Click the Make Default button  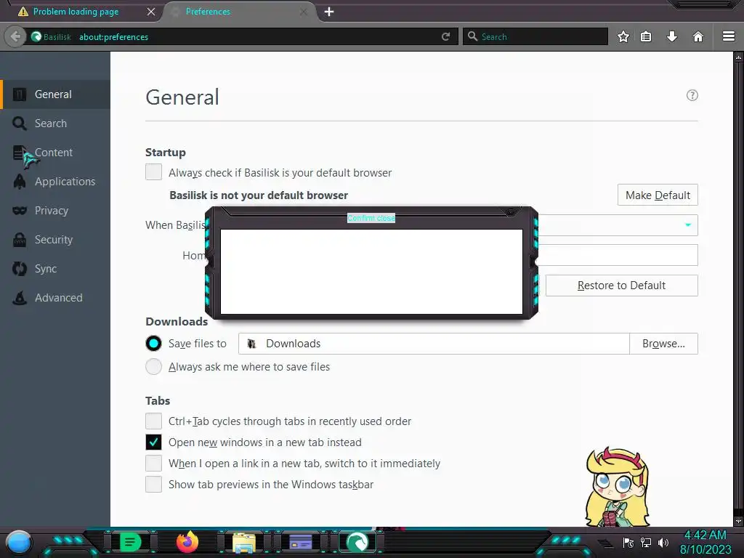point(658,195)
